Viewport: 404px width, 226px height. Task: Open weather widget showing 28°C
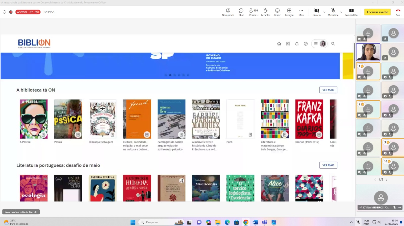tap(16, 222)
